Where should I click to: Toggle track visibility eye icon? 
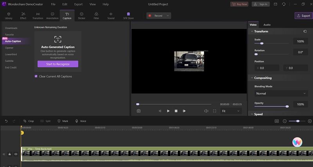click(16, 154)
